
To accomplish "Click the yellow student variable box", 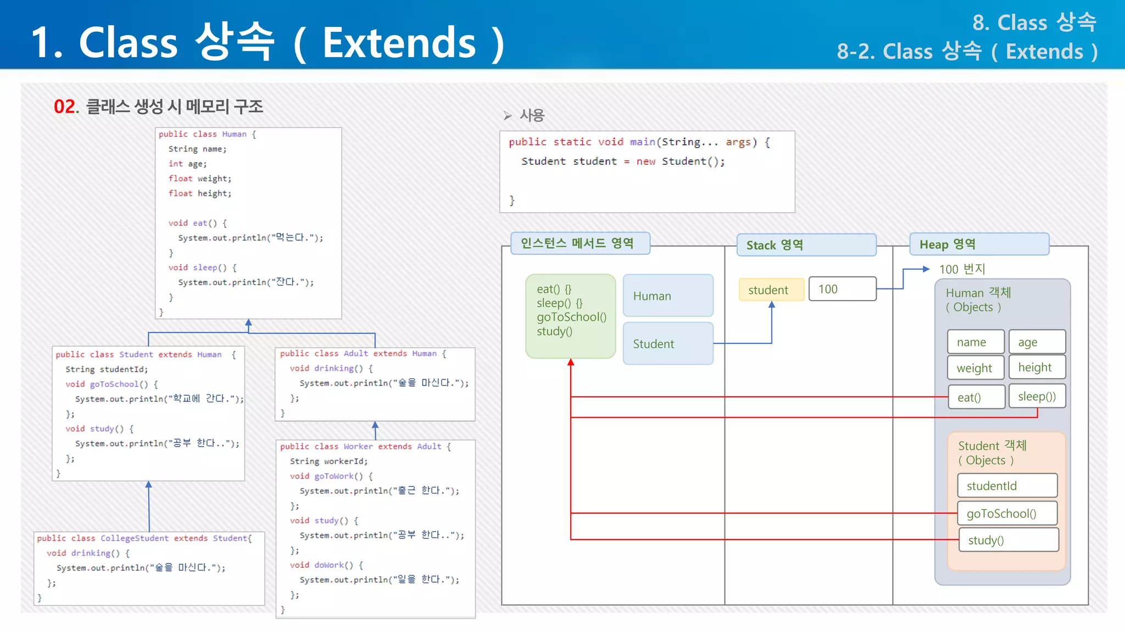I will 771,290.
